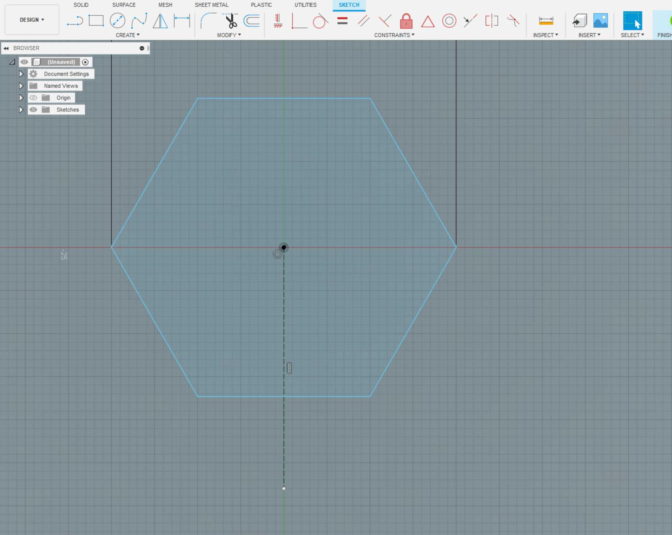The height and width of the screenshot is (535, 672).
Task: Click the Insert Canvas image icon
Action: coord(600,21)
